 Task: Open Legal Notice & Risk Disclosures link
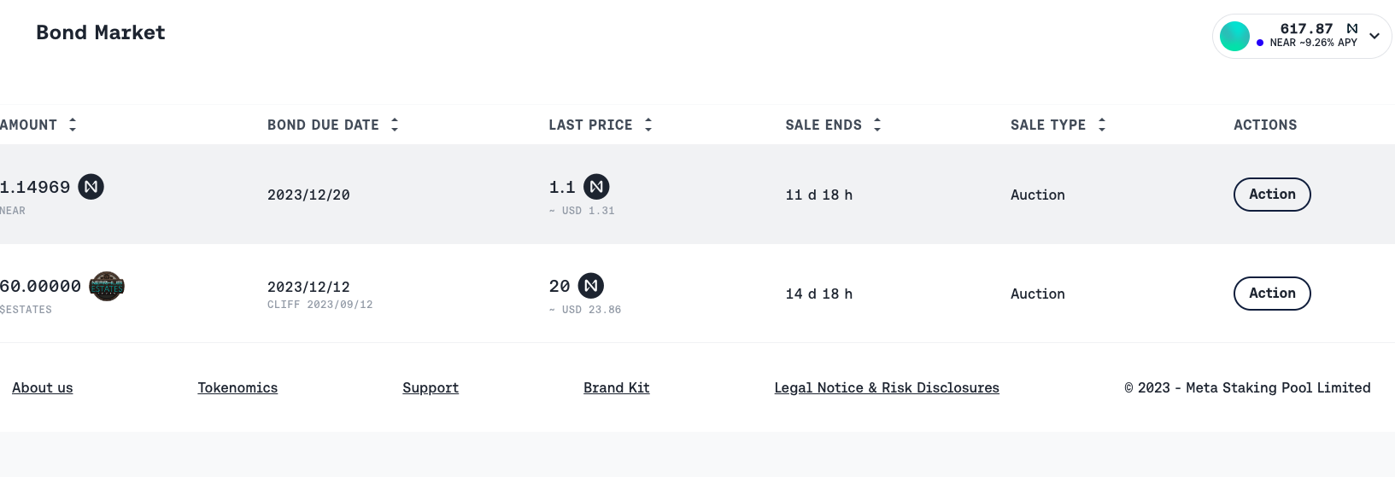(x=887, y=387)
